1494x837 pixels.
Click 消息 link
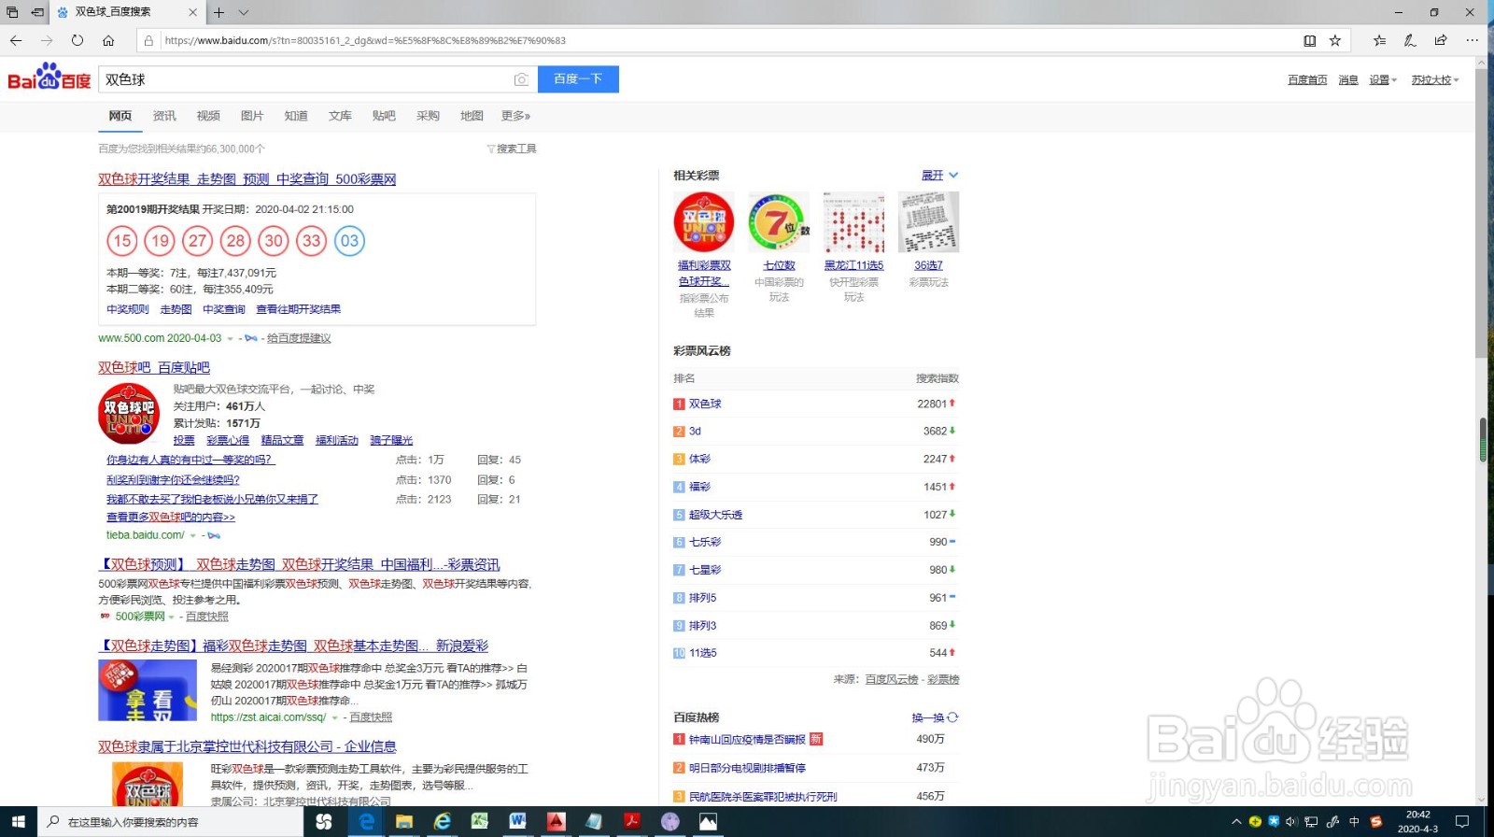point(1348,80)
